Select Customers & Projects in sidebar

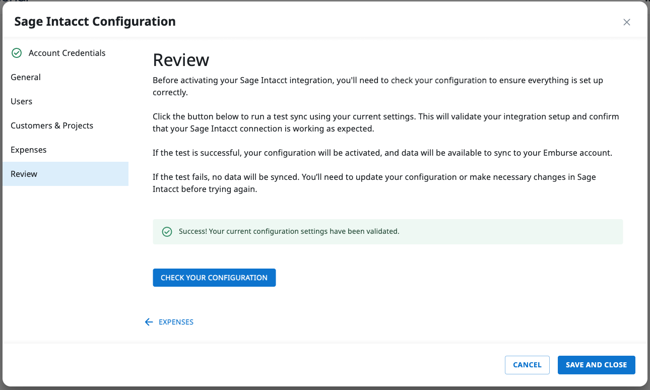[x=66, y=125]
